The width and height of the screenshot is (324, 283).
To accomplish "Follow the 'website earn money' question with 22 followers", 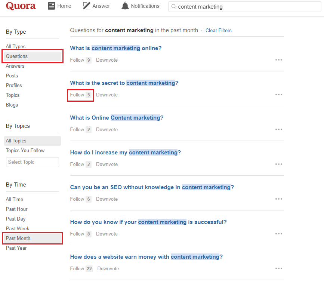I will (81, 268).
